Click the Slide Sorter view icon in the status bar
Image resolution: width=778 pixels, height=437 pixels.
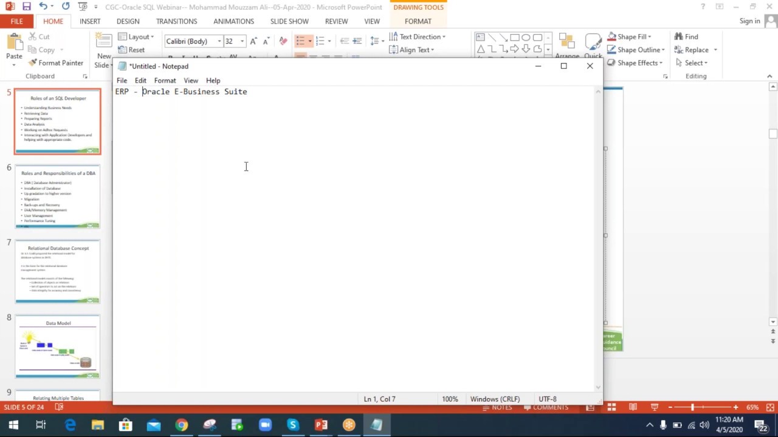point(611,407)
